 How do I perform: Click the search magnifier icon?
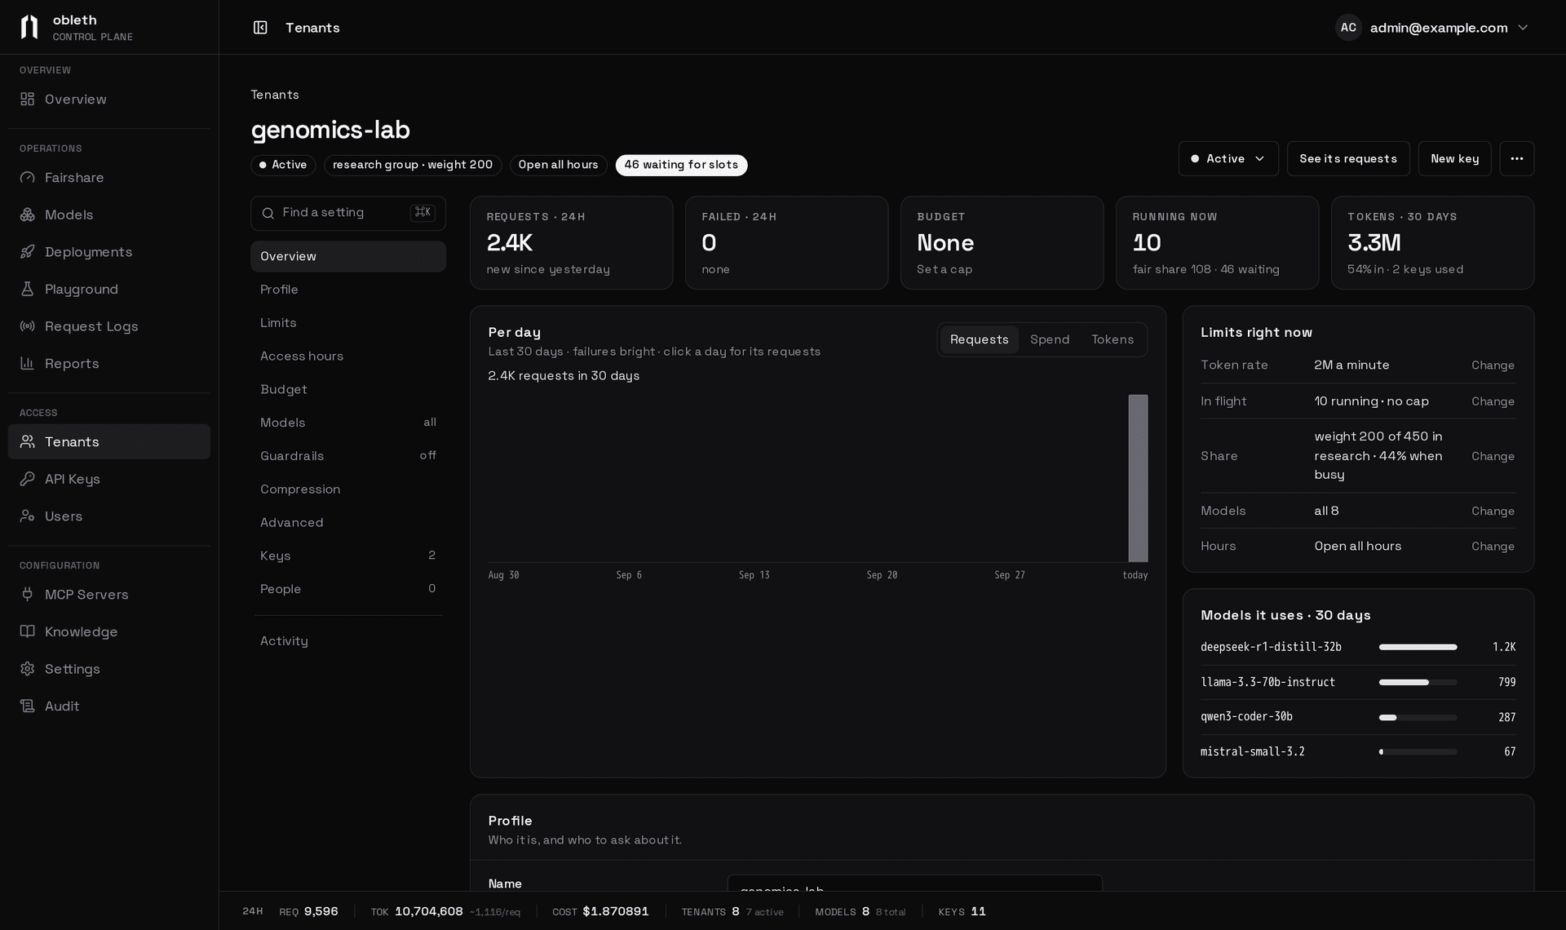coord(268,213)
